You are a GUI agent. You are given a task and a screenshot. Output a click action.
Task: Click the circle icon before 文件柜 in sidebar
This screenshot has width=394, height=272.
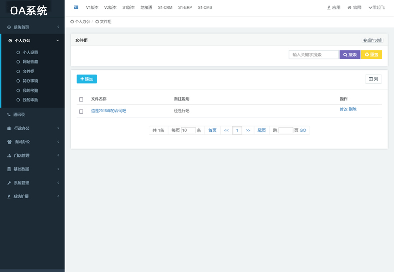tap(18, 71)
